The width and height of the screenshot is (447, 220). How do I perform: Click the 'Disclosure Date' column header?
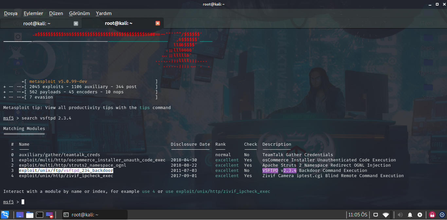click(190, 144)
